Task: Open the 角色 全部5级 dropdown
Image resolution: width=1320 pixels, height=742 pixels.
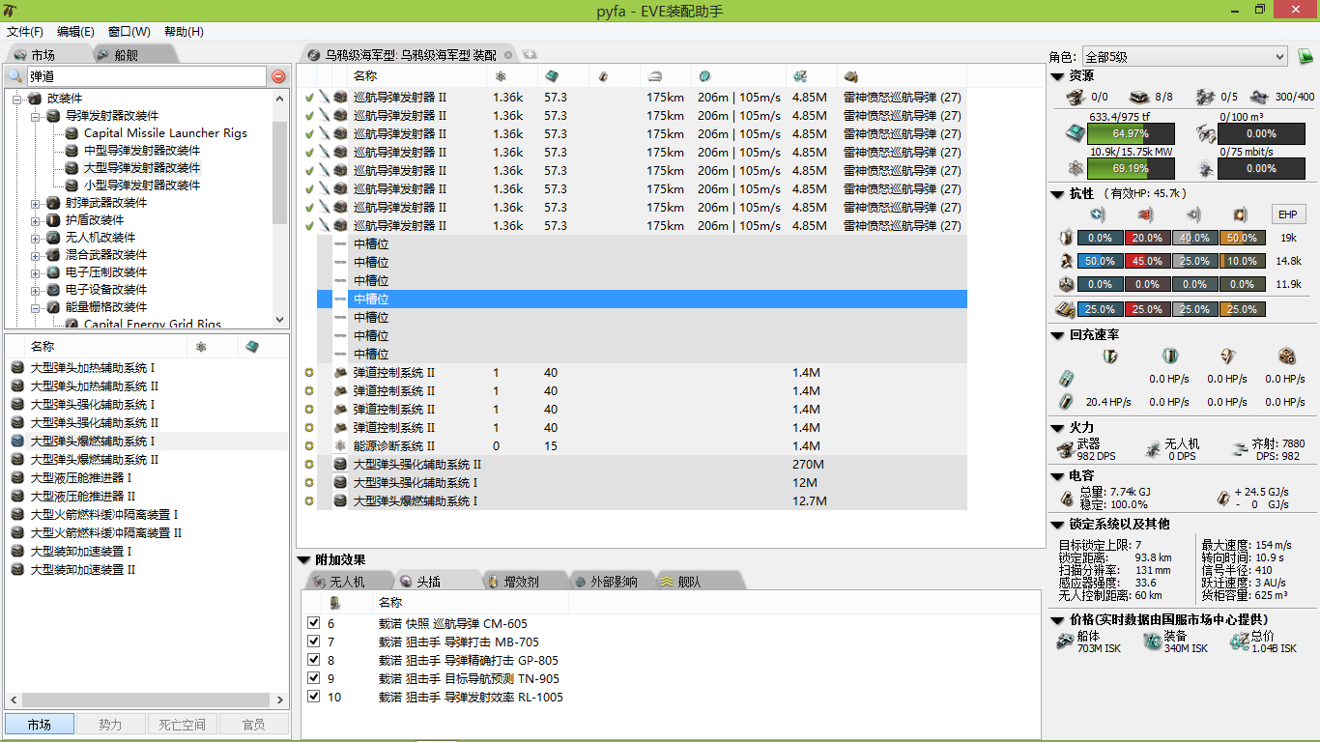Action: tap(1185, 57)
